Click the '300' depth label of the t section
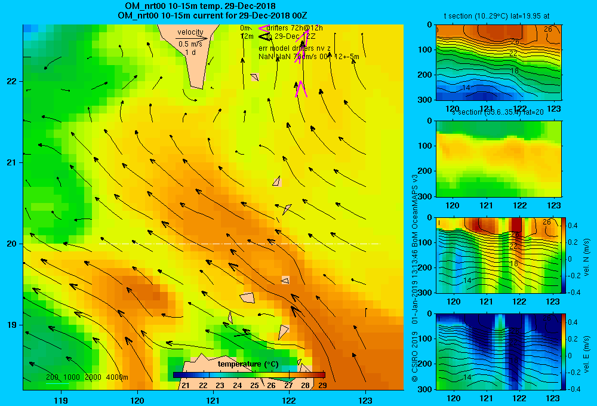This screenshot has width=597, height=406. coord(425,99)
